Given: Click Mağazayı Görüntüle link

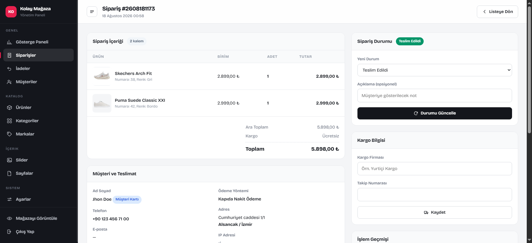Looking at the screenshot, I should click(x=39, y=218).
